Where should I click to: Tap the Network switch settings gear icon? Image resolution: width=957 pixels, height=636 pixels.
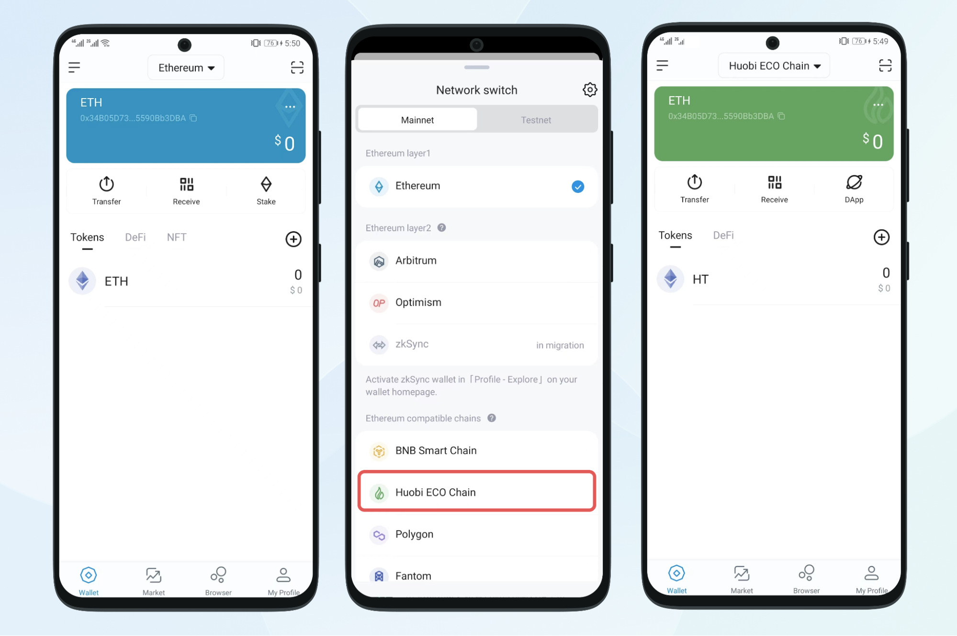[590, 89]
